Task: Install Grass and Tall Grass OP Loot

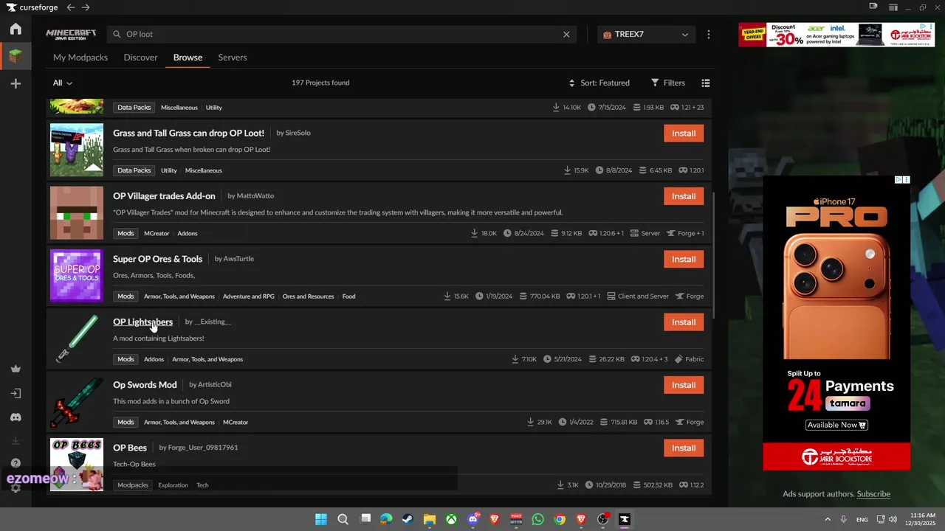Action: [x=684, y=133]
